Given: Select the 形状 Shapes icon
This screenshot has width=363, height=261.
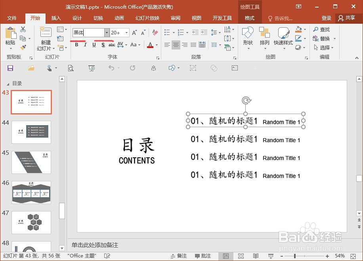Looking at the screenshot, I should pos(247,36).
